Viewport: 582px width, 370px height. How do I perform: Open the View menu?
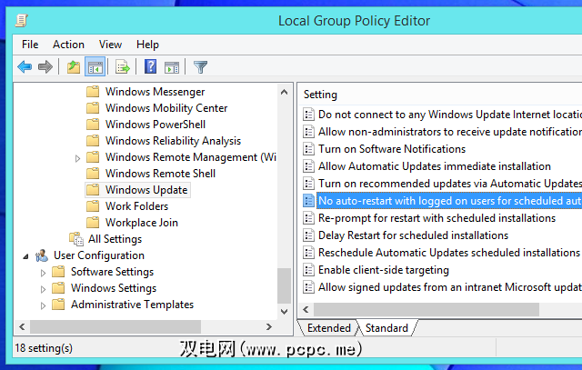[x=110, y=45]
